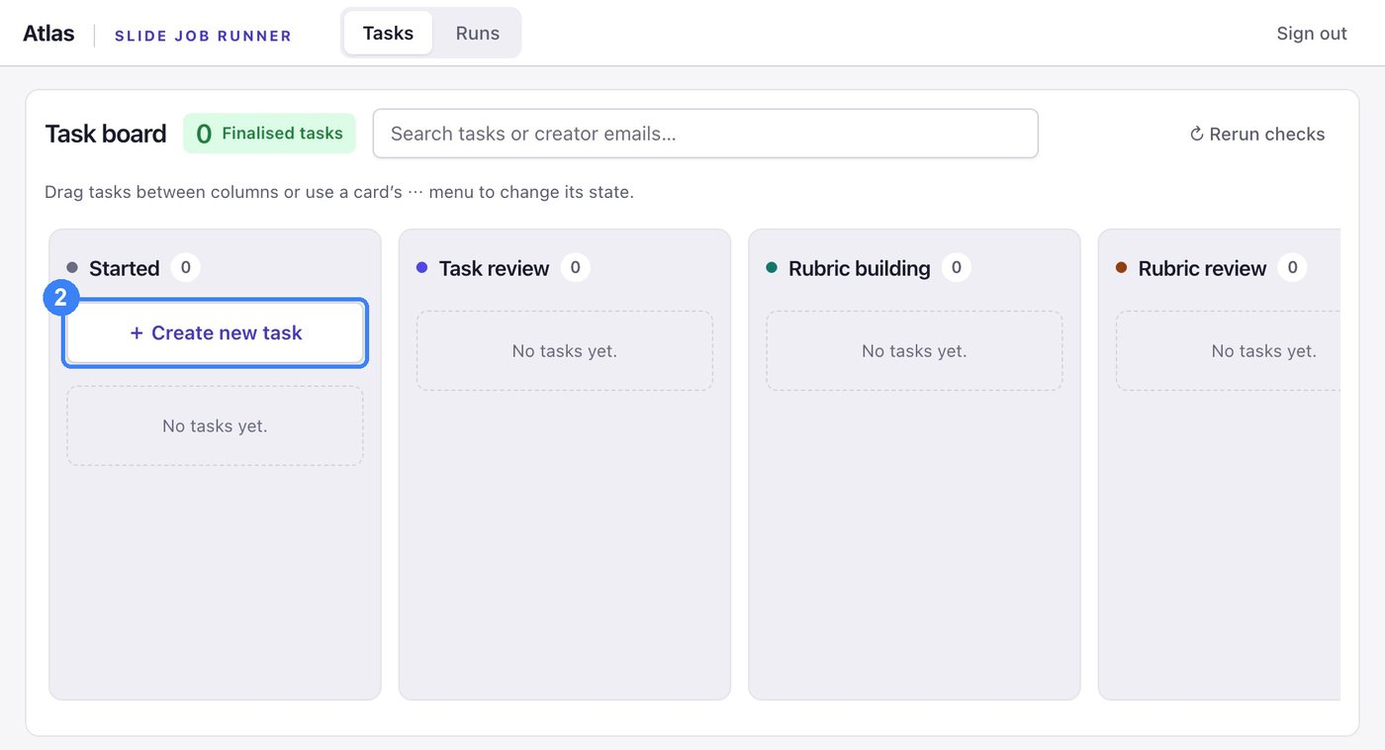Click the Task review column heading
Image resolution: width=1385 pixels, height=750 pixels.
click(x=494, y=268)
